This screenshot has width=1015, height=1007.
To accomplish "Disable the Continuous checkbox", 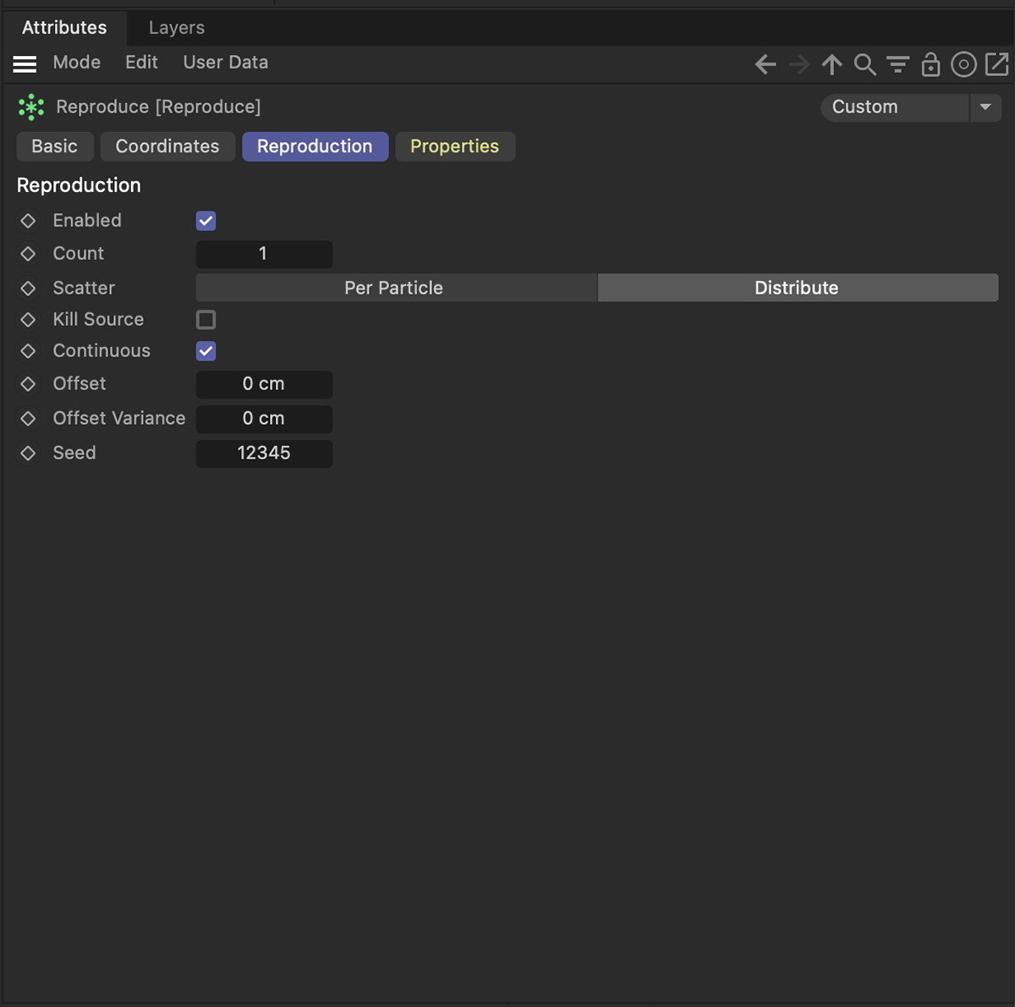I will pyautogui.click(x=206, y=351).
